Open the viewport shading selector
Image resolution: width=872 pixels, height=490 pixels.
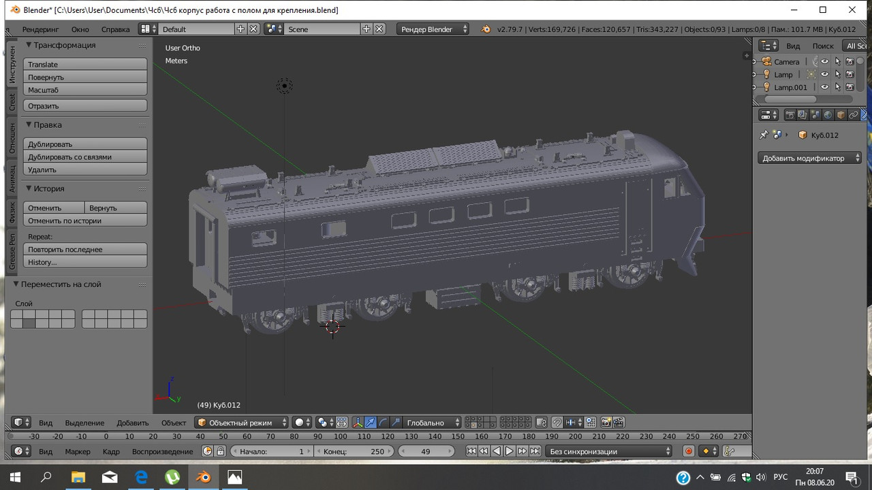302,423
